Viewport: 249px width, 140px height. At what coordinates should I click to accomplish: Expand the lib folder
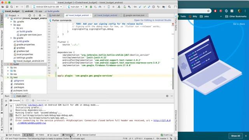click(x=8, y=71)
